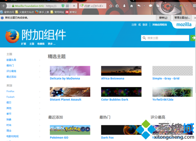
Task: Click 撤销(U) button in notification bar
Action: 163,18
